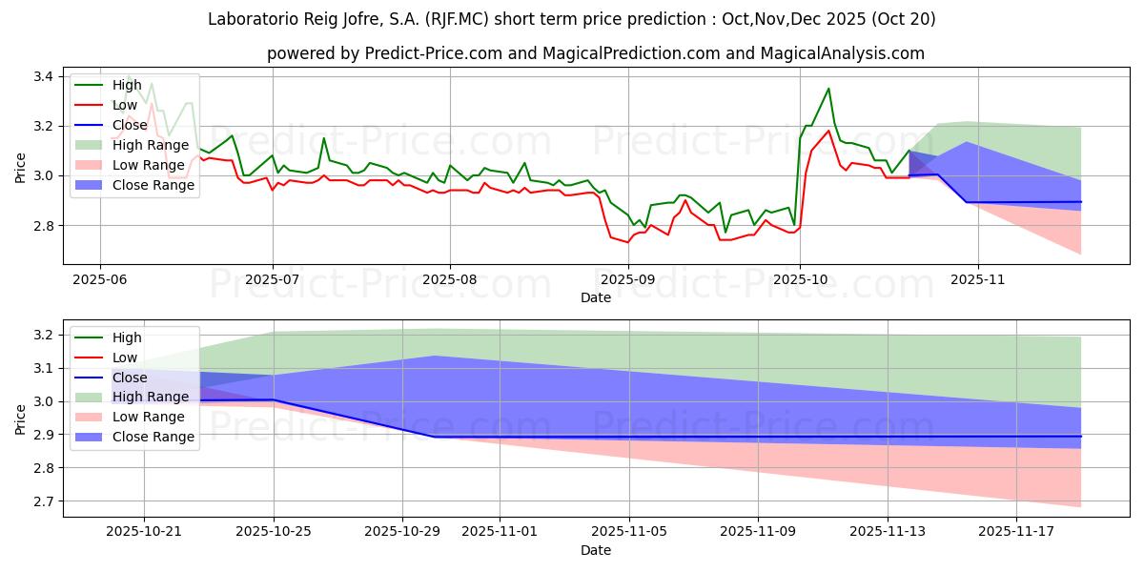Viewport: 1144px width, 572px height.
Task: Click the Date axis label under the bottom chart
Action: [x=595, y=551]
